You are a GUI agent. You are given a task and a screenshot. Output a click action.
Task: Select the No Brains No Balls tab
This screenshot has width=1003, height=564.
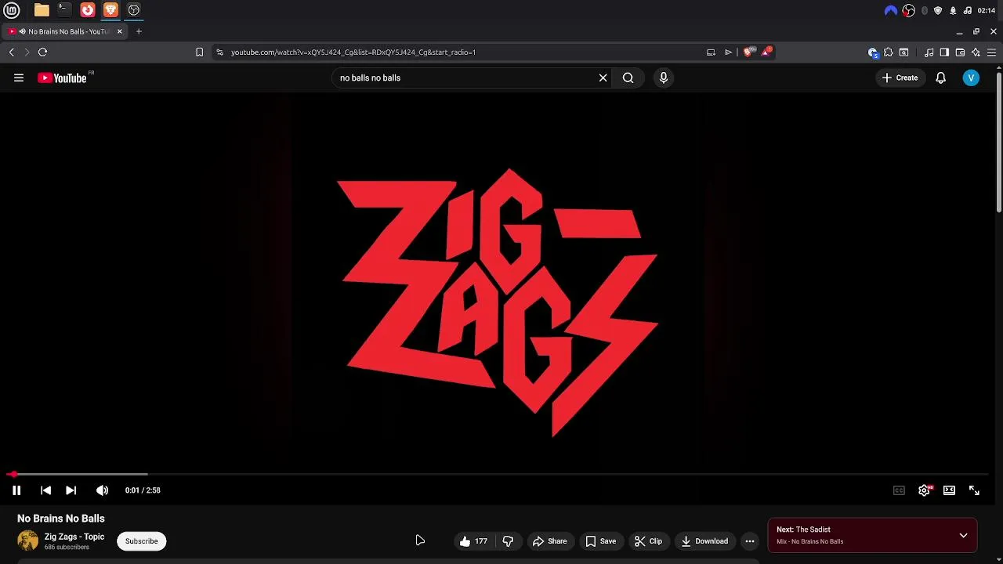pos(64,31)
